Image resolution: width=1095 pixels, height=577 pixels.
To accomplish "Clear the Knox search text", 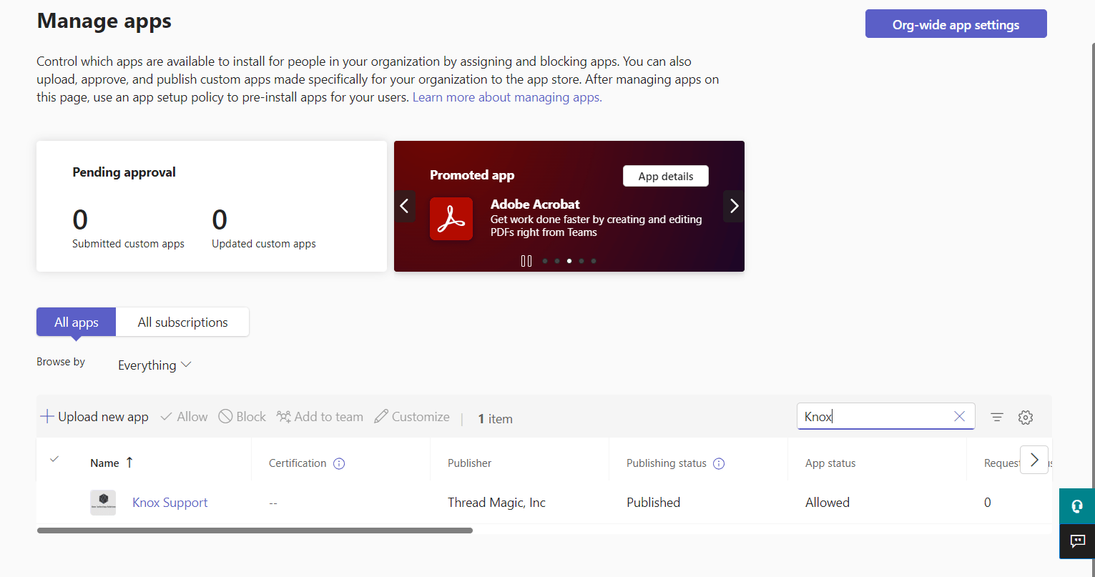I will tap(960, 416).
